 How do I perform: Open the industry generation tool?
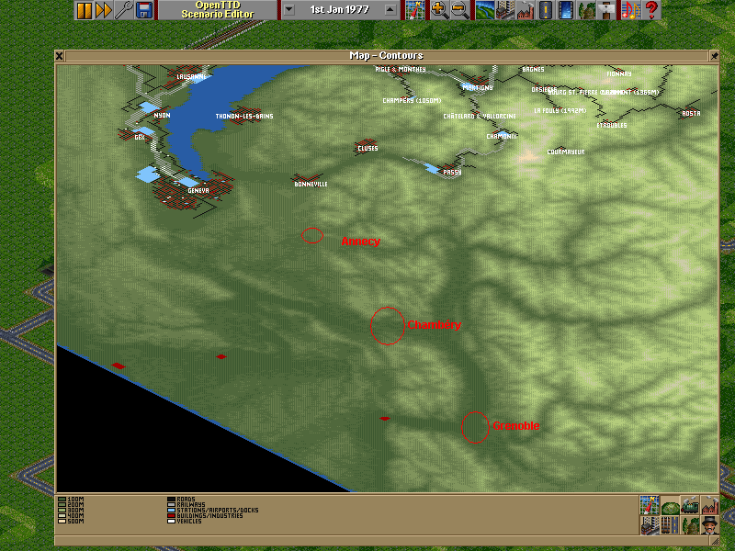525,10
